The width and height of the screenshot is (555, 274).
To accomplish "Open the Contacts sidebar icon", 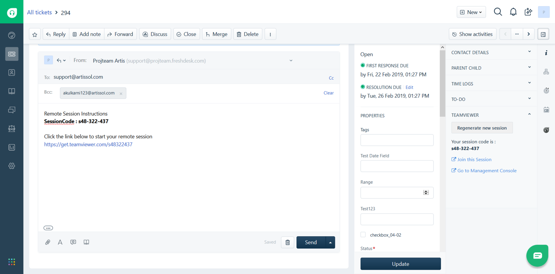I will pyautogui.click(x=12, y=73).
